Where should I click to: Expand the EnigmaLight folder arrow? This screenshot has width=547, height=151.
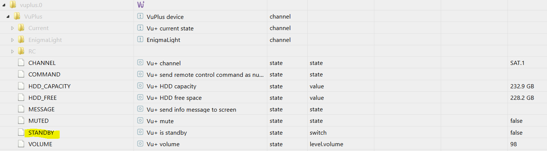point(12,40)
